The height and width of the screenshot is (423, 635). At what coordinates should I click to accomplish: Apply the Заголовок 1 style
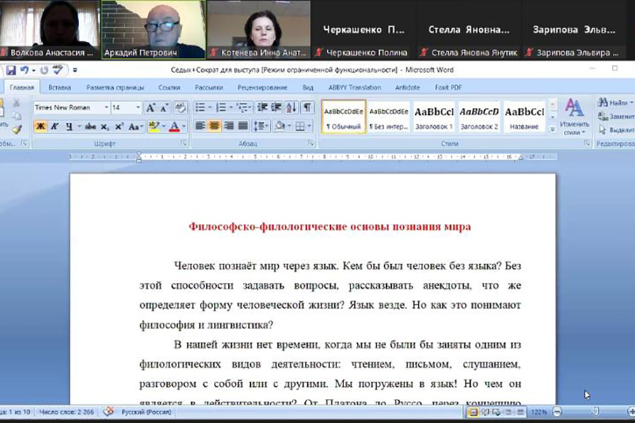434,117
